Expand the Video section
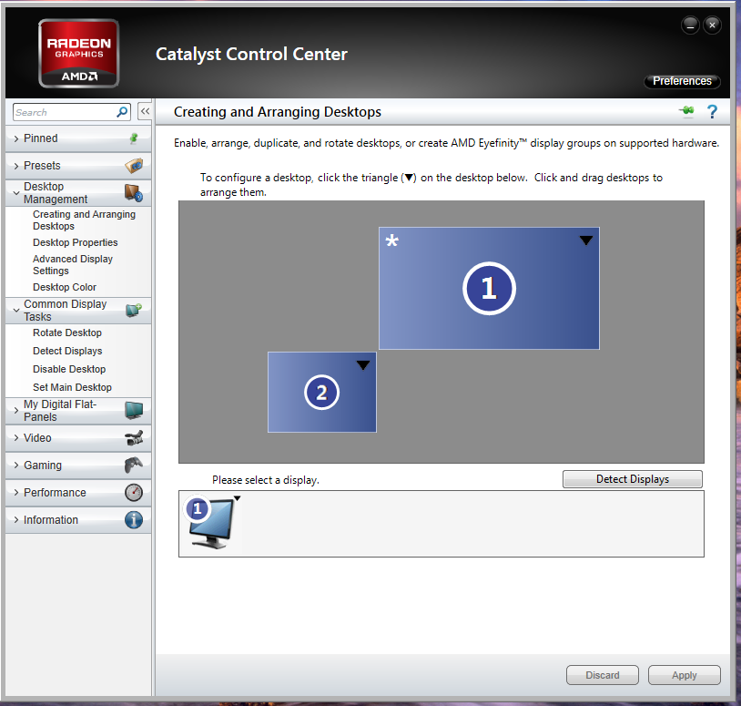The height and width of the screenshot is (706, 741). (x=16, y=438)
